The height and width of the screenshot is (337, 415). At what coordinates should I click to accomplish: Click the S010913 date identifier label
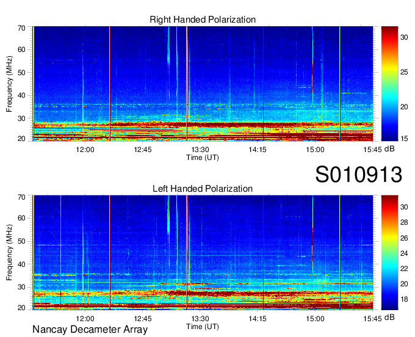point(359,174)
